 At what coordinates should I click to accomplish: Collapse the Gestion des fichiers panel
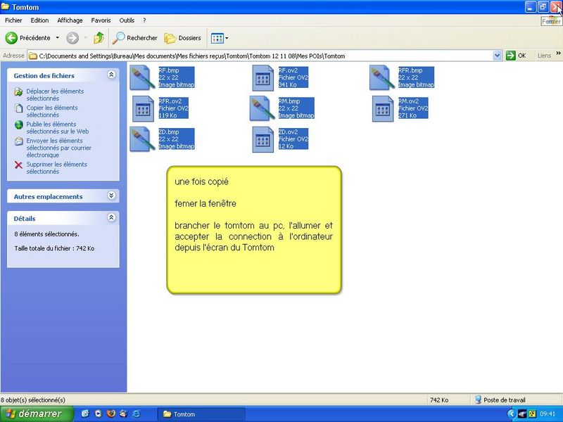click(111, 75)
